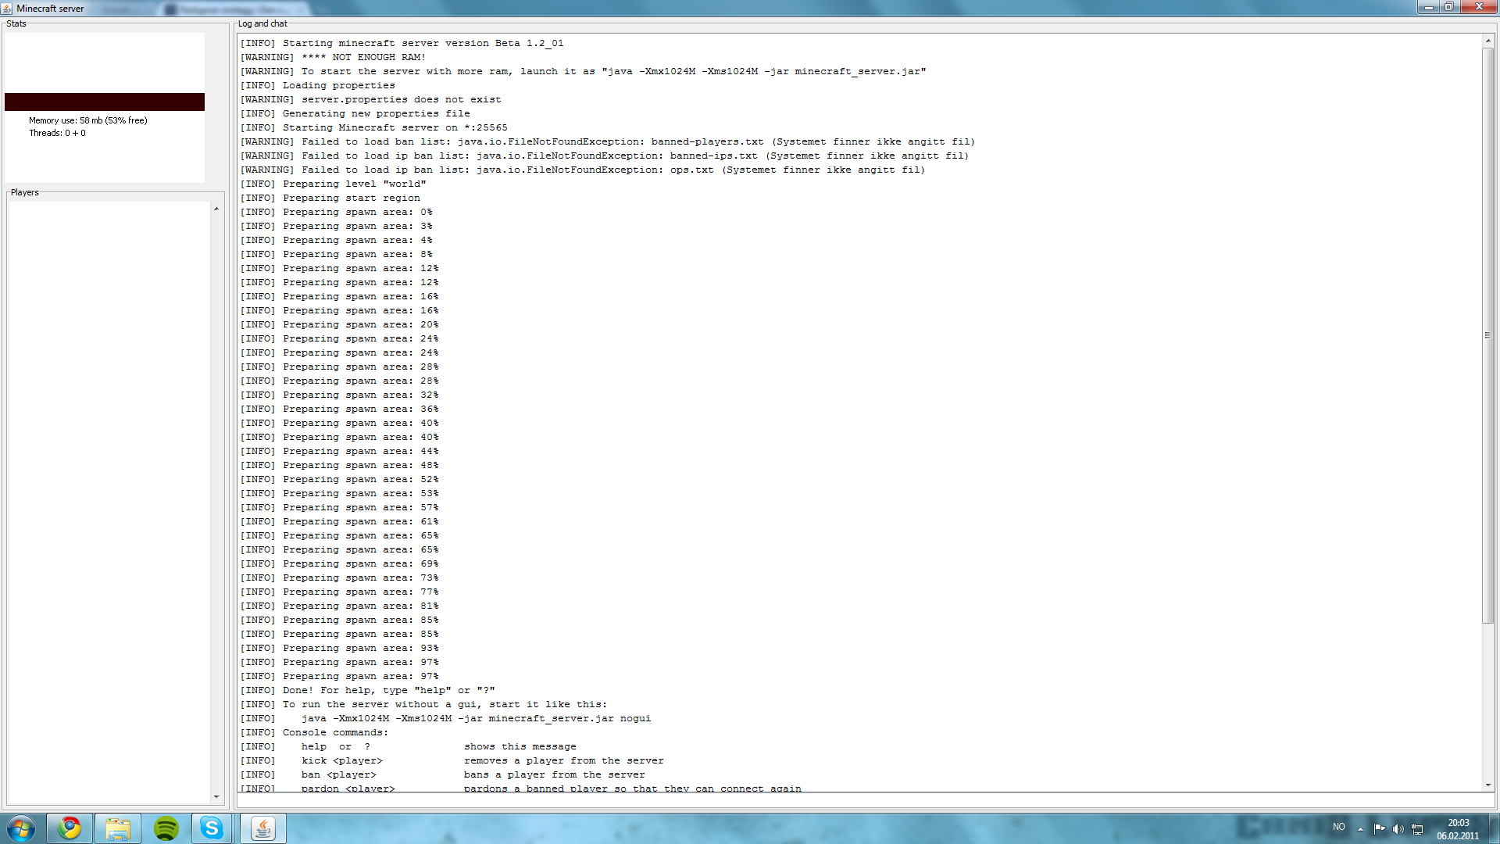Viewport: 1500px width, 844px height.
Task: Click the 'To start the server with more ram' warning
Action: coord(584,71)
